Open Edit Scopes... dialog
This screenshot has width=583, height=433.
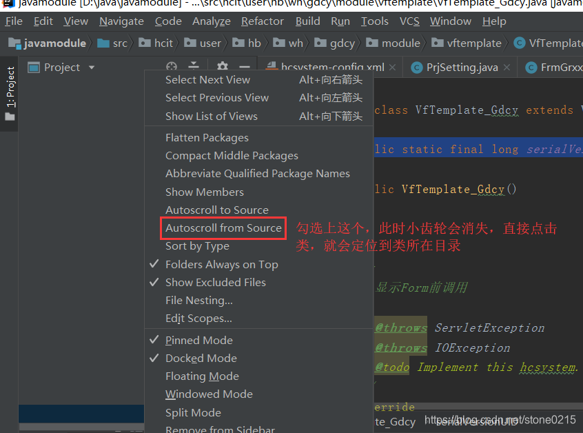[x=259, y=319]
